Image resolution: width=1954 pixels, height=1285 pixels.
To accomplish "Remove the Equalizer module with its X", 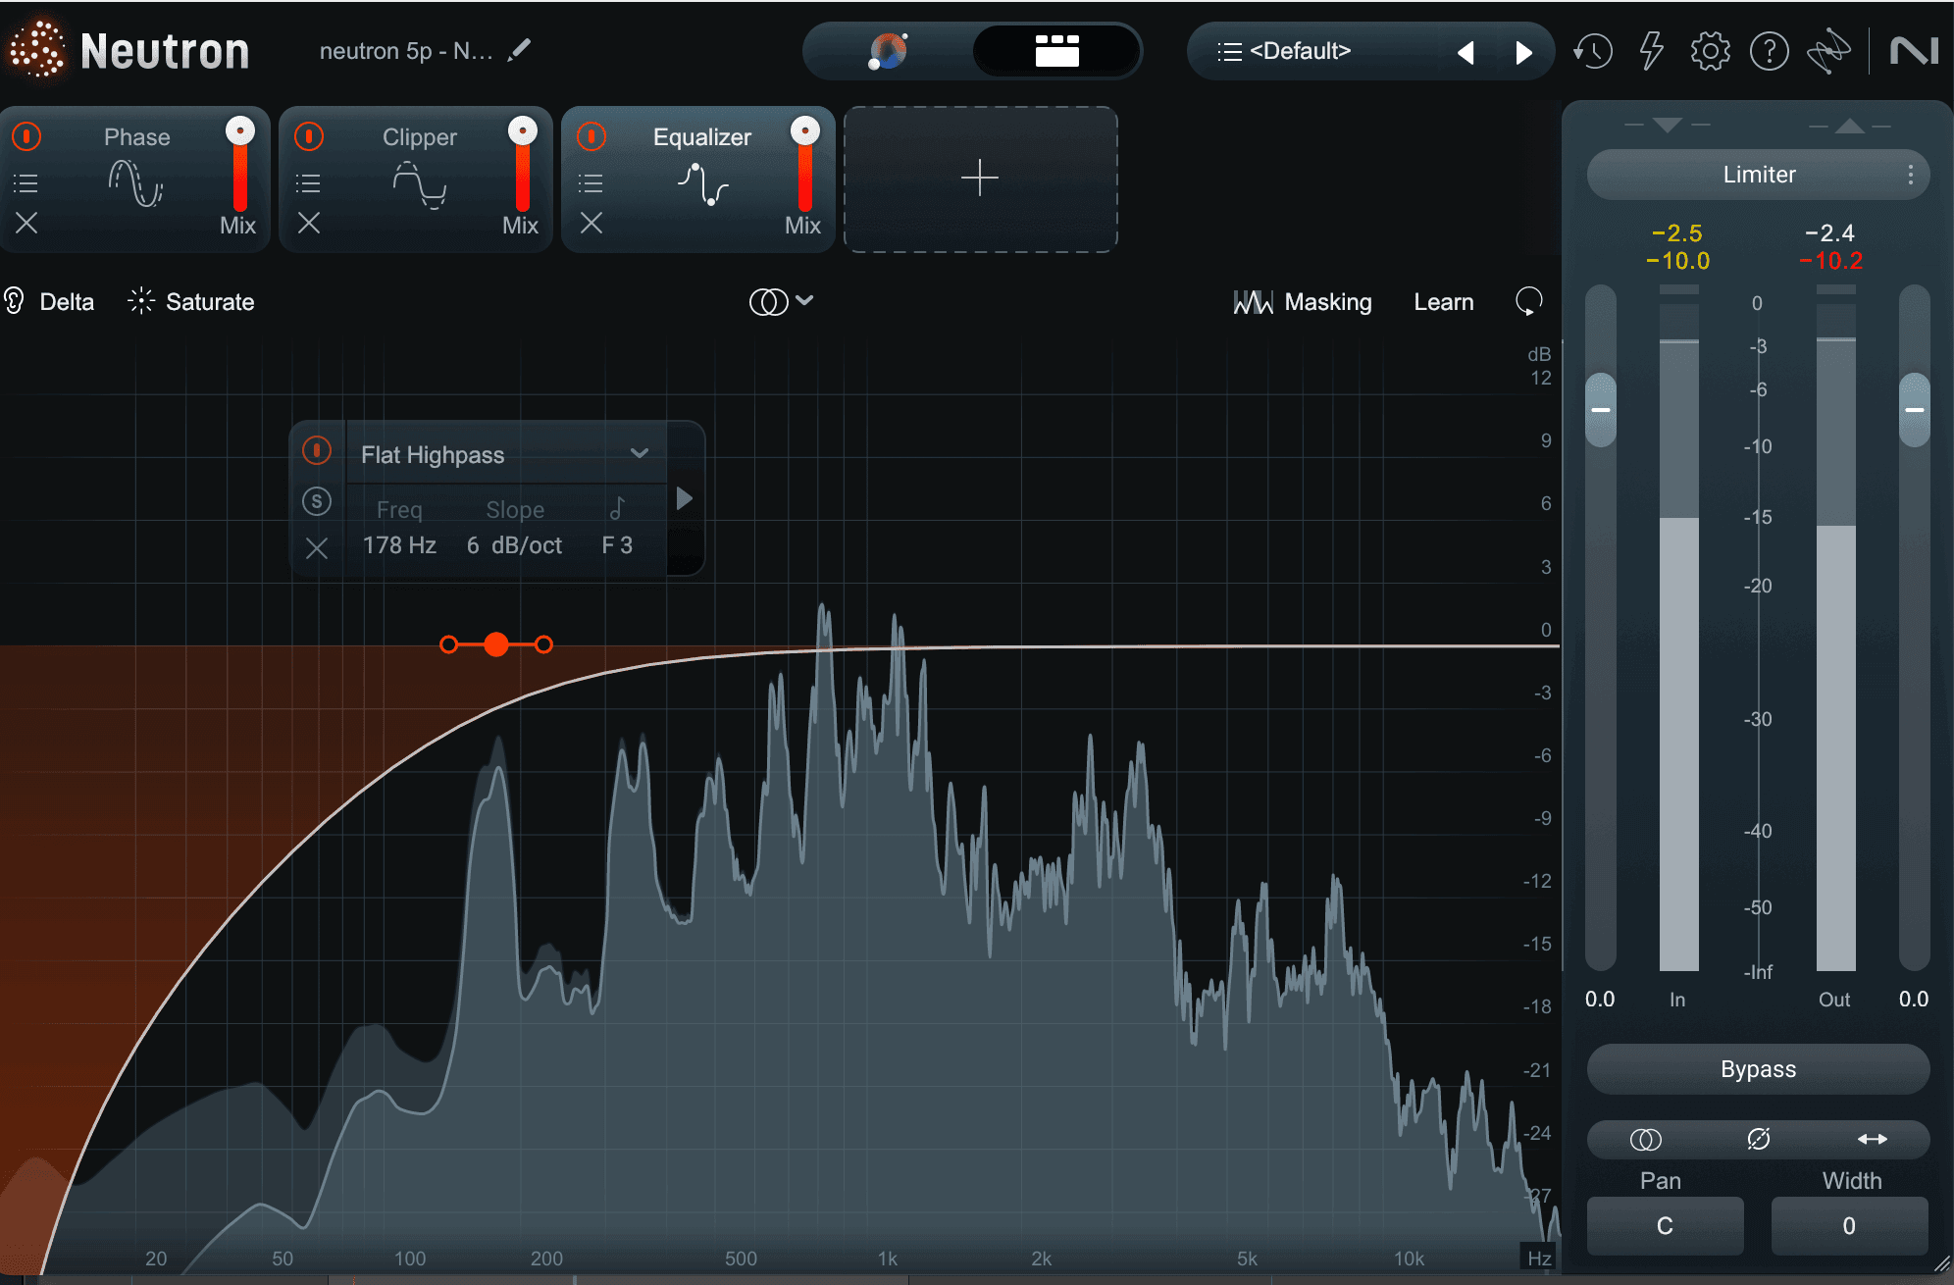I will click(x=591, y=224).
